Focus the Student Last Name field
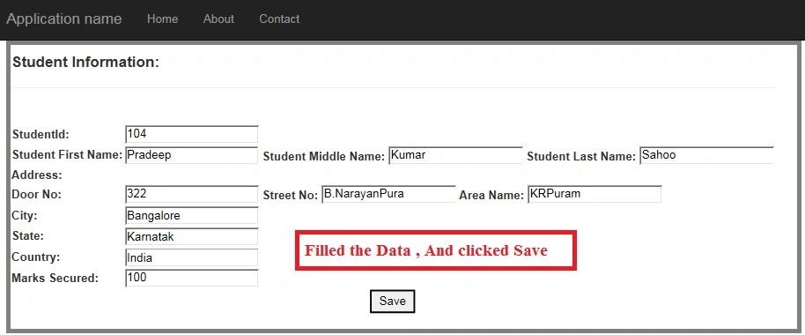The width and height of the screenshot is (805, 335). click(706, 155)
